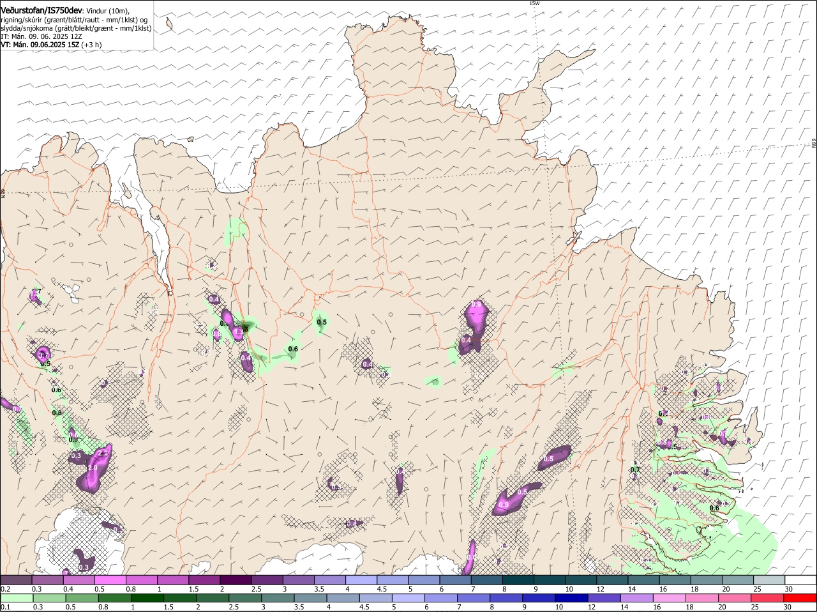Pick the 3.5–4 lavender snow legend swatch

click(x=330, y=580)
